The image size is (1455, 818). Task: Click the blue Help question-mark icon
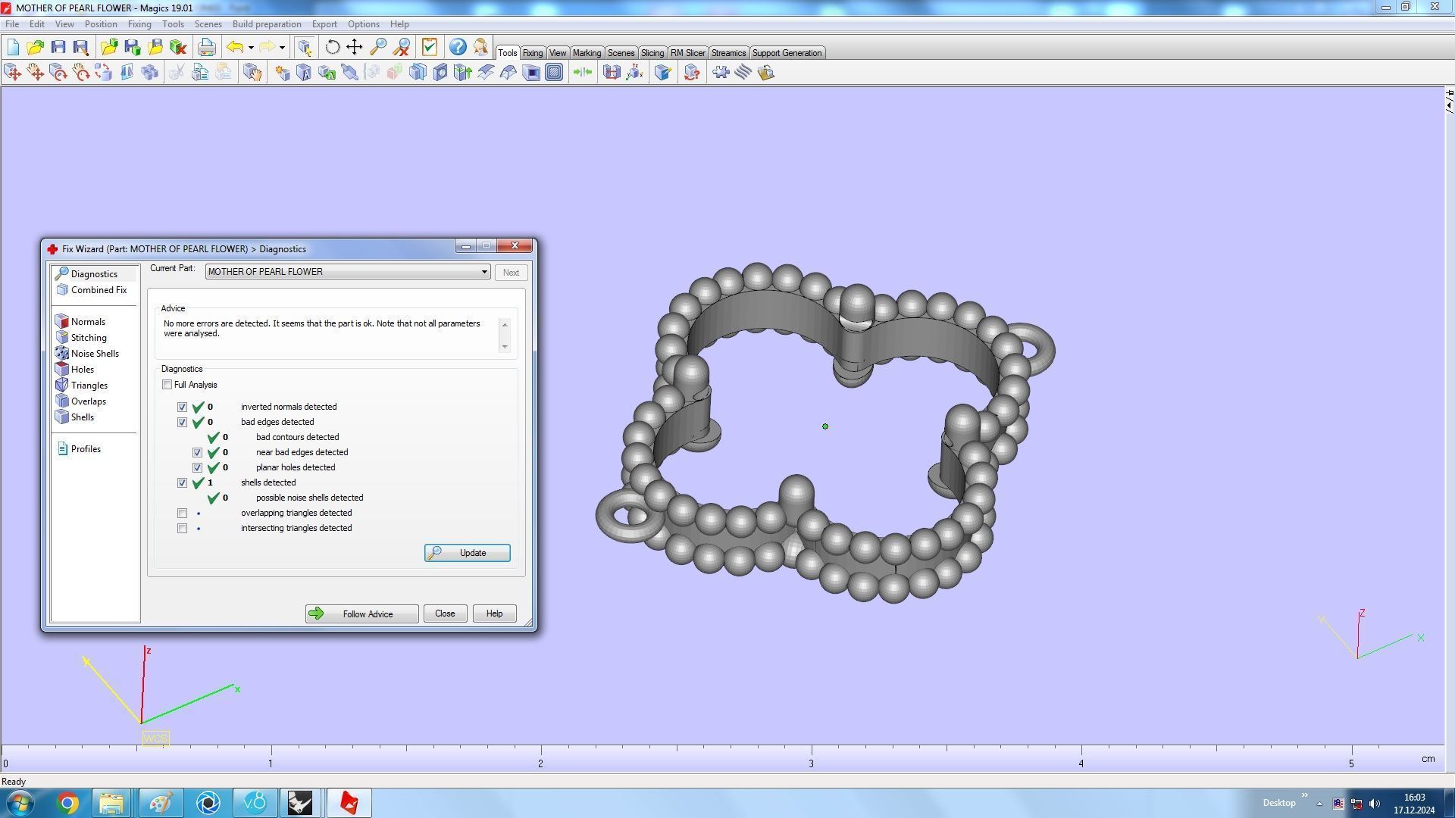(x=458, y=48)
